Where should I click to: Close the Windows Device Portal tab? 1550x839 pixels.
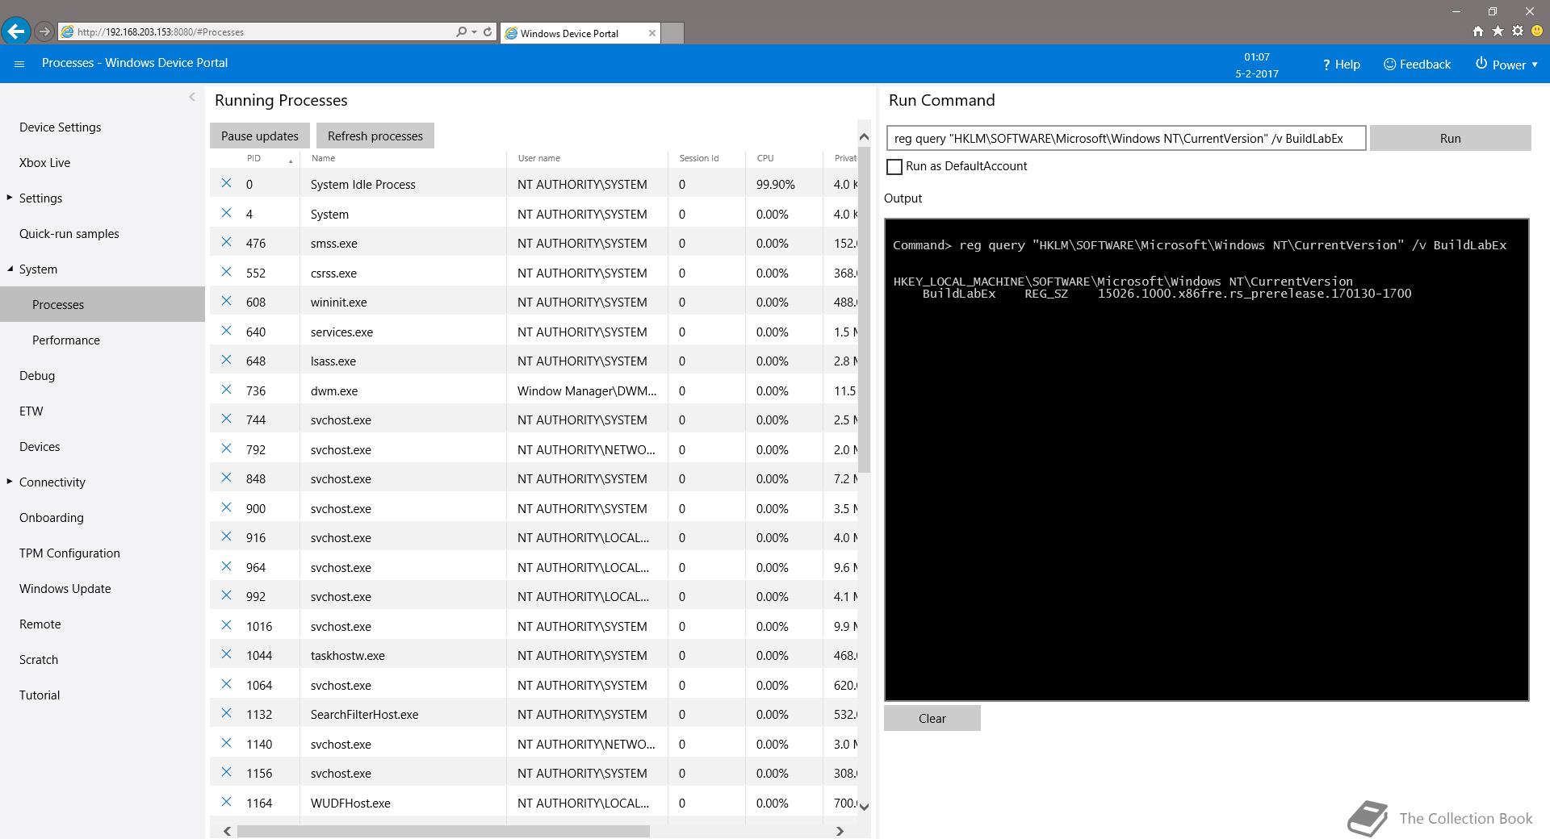(x=651, y=33)
